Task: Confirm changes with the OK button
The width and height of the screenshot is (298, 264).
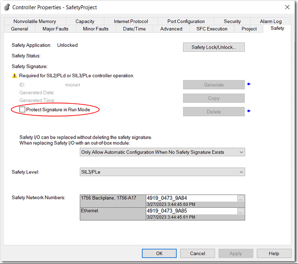Action: 159,253
